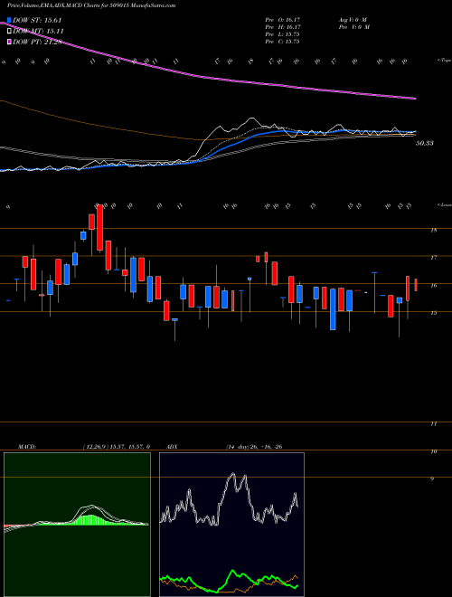The image size is (452, 597).
Task: Click the white DOW MT legend swatch
Action: [9, 31]
